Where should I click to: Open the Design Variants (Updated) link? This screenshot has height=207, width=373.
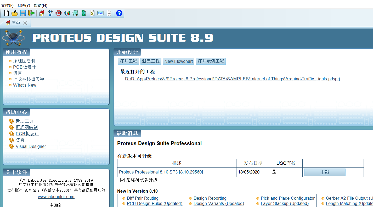(219, 203)
